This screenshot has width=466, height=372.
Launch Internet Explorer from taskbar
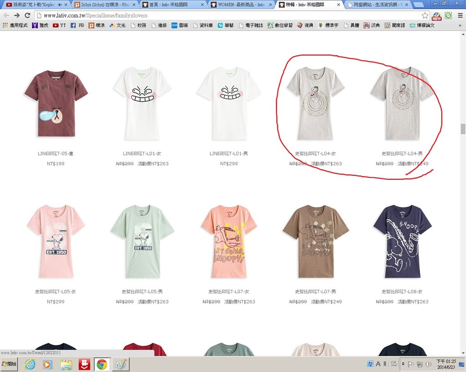pos(30,364)
